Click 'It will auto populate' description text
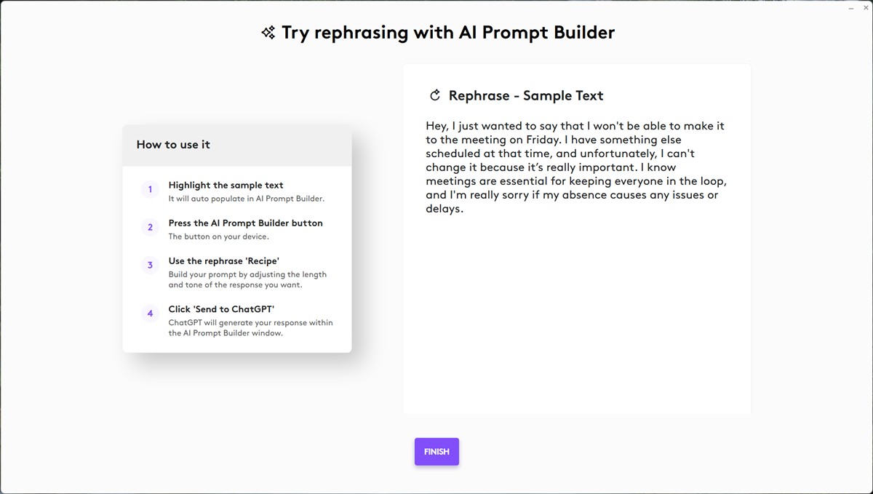This screenshot has height=494, width=873. 246,199
